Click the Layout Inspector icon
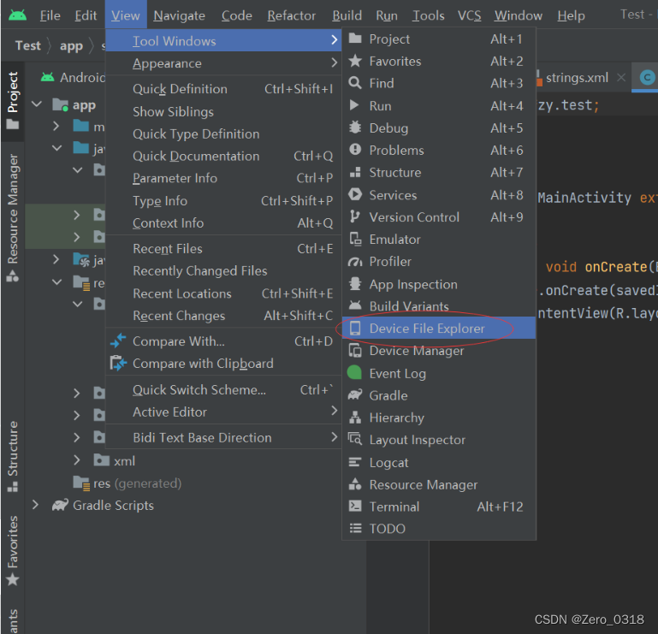 [355, 439]
